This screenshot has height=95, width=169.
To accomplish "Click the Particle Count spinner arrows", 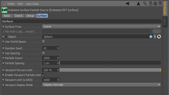I will click(58, 58).
